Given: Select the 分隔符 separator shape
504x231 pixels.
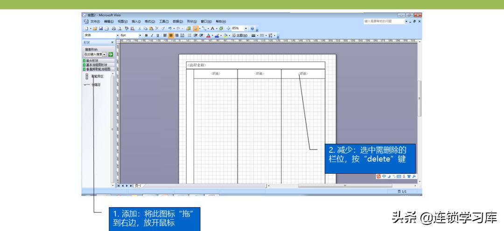Looking at the screenshot, I should [x=92, y=85].
